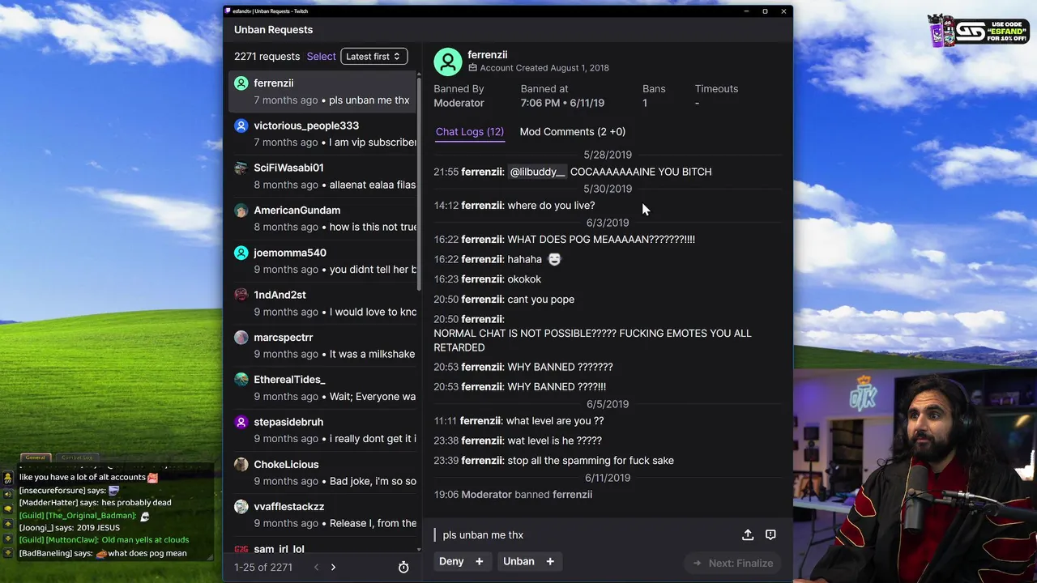The height and width of the screenshot is (583, 1037).
Task: Click marcspectrr avatar thumbnail
Action: coord(241,337)
